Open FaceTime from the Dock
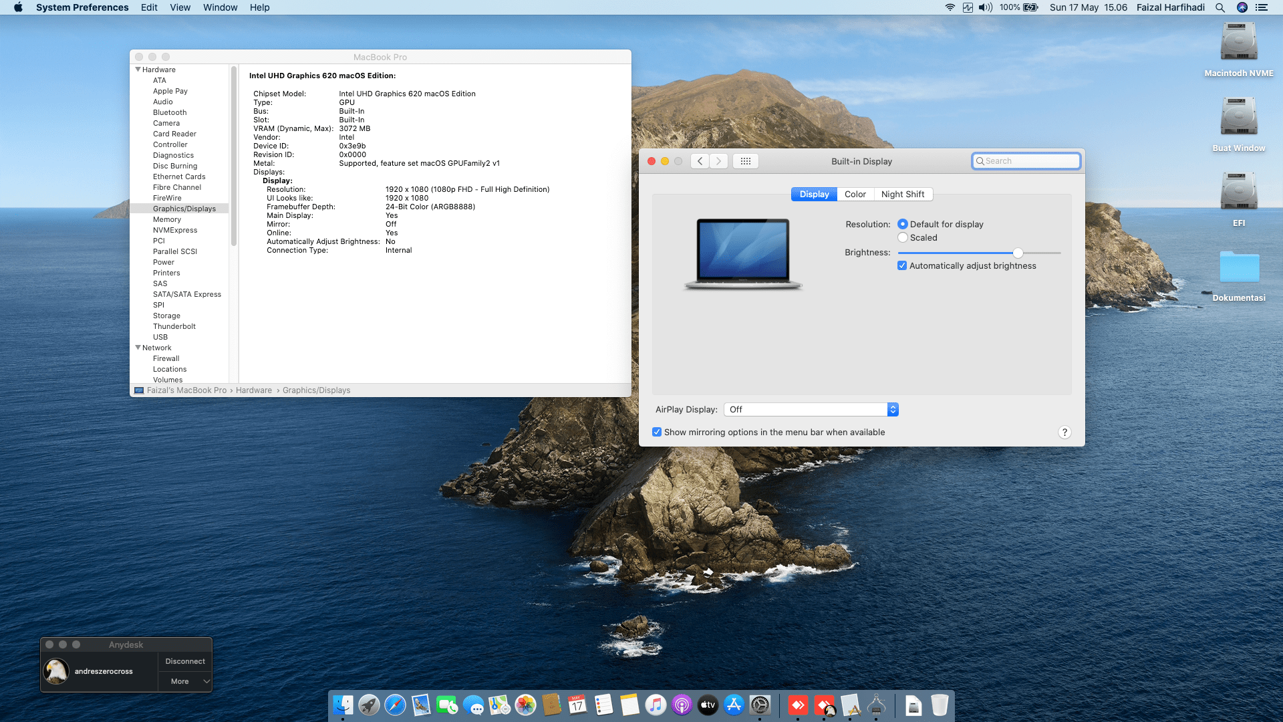Viewport: 1283px width, 722px height. pyautogui.click(x=447, y=705)
